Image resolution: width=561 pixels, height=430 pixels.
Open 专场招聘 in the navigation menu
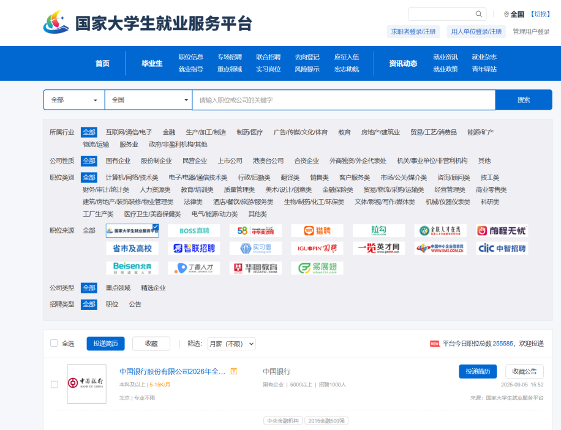[x=230, y=57]
